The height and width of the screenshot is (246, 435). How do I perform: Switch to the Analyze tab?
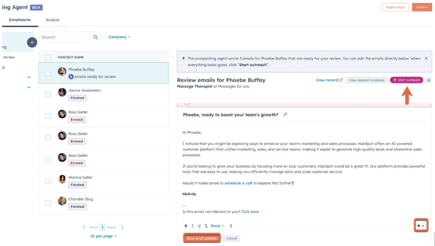52,20
